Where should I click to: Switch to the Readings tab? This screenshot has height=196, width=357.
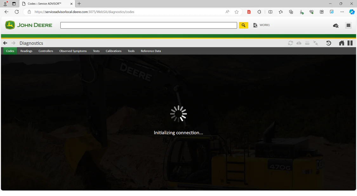tap(26, 51)
